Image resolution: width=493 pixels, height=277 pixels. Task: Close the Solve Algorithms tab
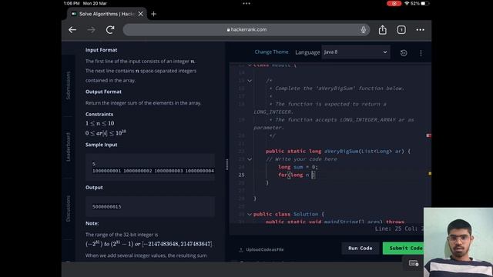(140, 14)
